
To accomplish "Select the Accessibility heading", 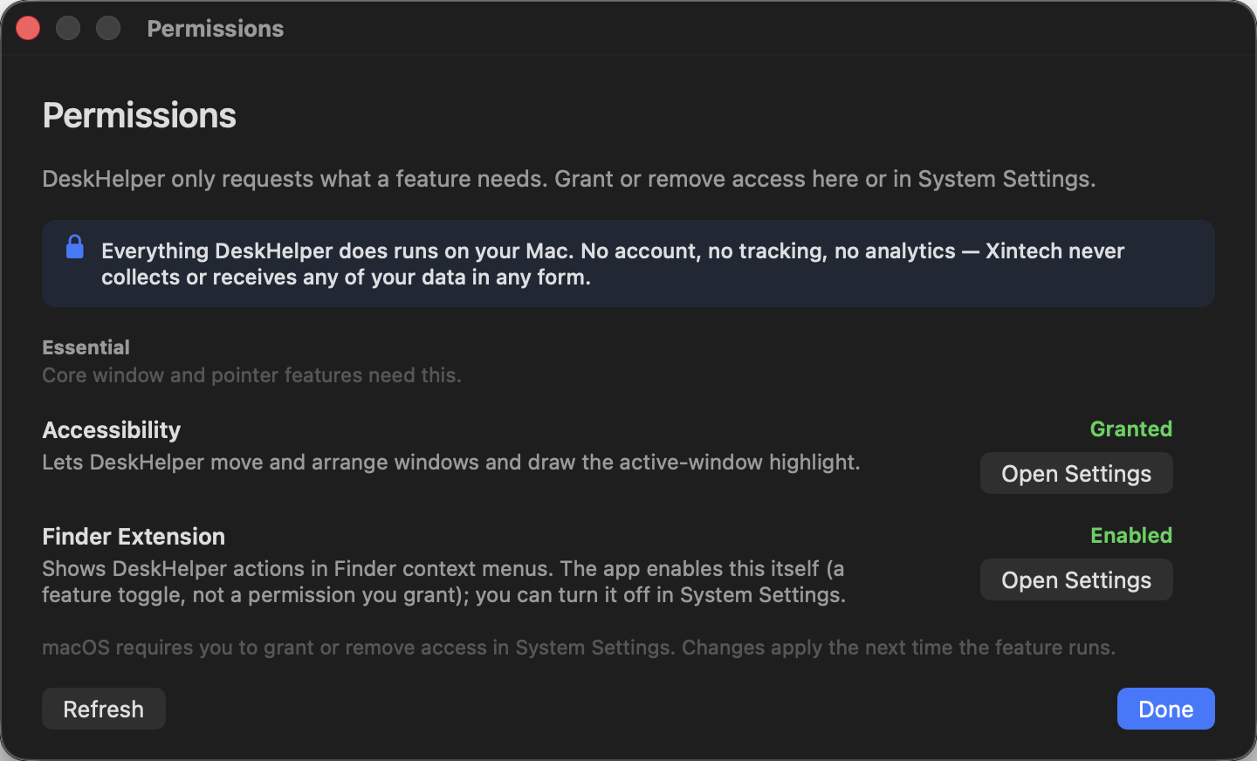I will [112, 430].
